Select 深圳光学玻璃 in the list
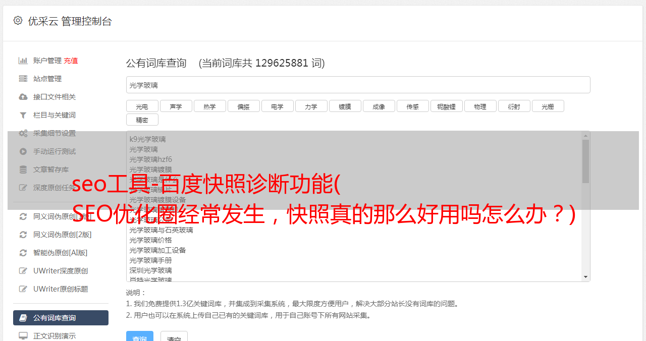The image size is (646, 341). 150,270
